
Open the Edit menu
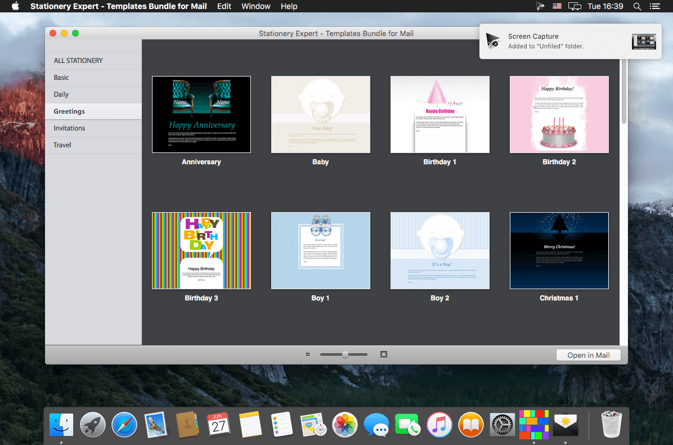pyautogui.click(x=224, y=6)
